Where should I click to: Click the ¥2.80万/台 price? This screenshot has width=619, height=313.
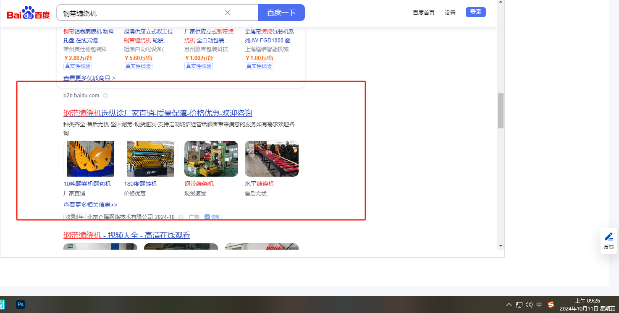coord(78,58)
